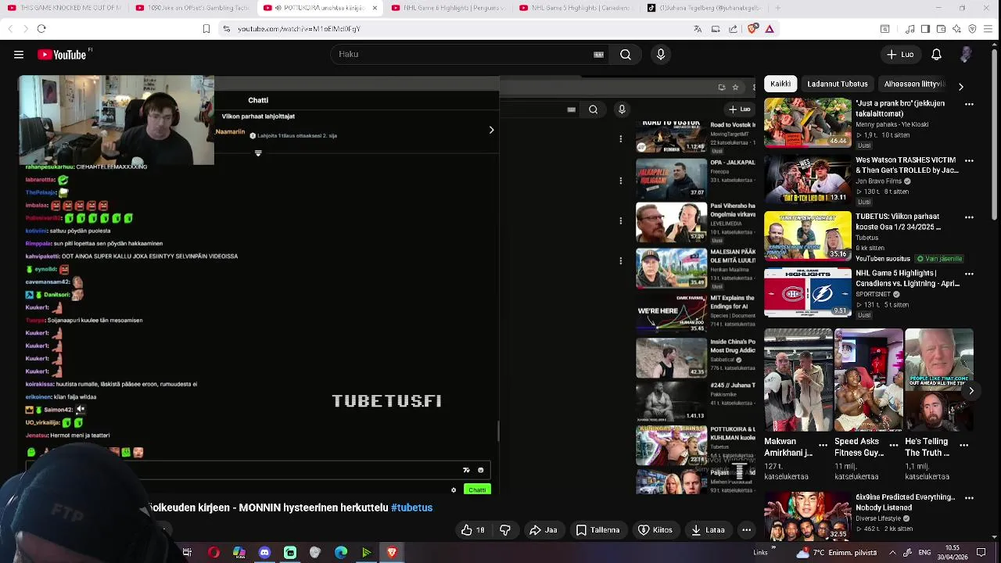Viewport: 1001px width, 563px height.
Task: Start voice search with microphone icon
Action: (661, 55)
